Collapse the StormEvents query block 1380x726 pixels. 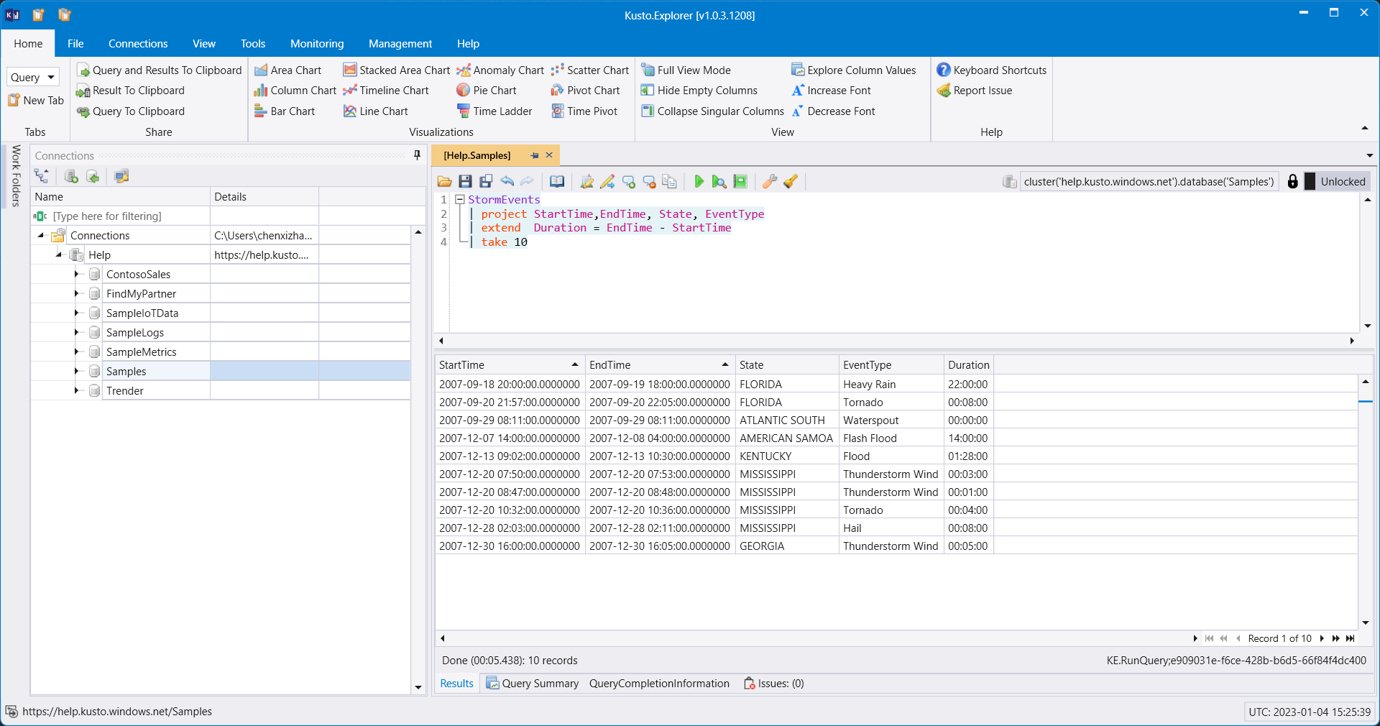[460, 200]
